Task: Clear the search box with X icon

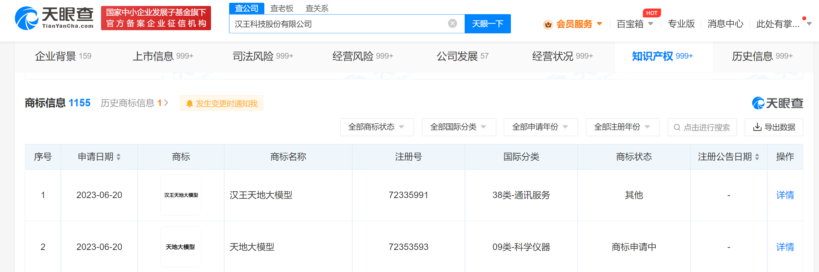Action: tap(452, 23)
